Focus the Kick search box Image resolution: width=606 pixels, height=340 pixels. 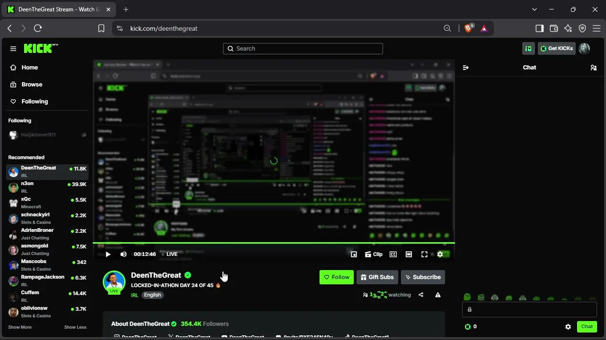303,48
